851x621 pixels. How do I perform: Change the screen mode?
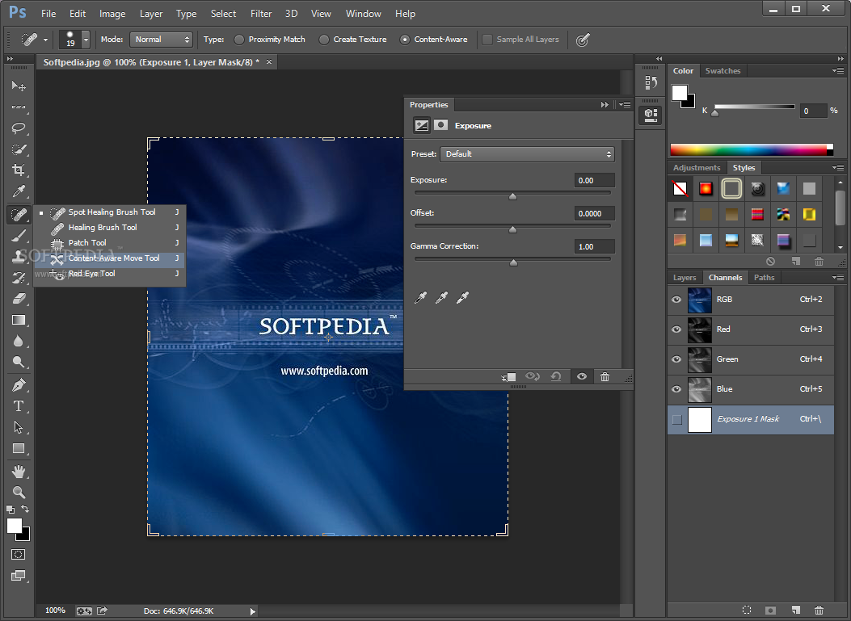(x=18, y=576)
